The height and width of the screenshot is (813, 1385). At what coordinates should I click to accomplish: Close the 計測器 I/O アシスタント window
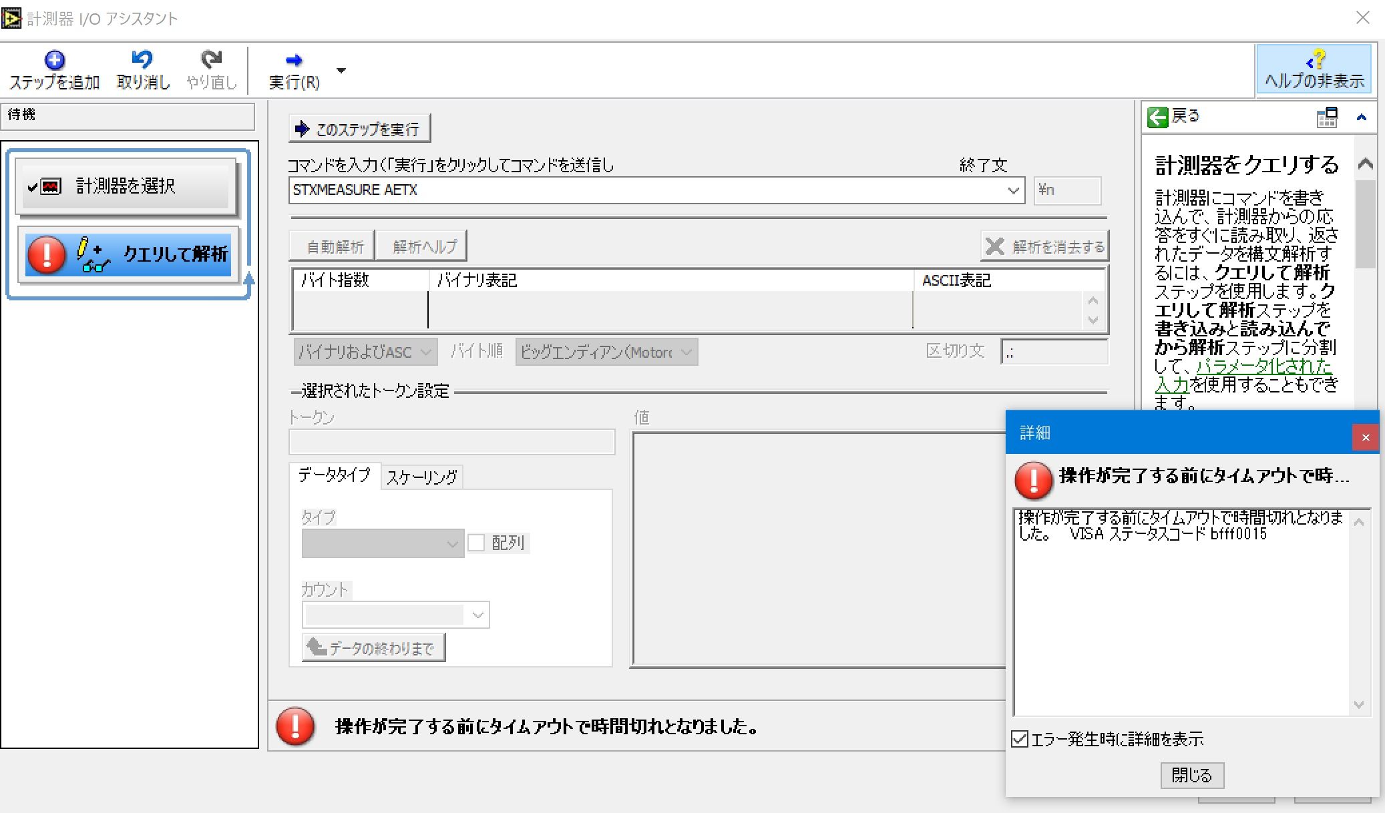[x=1363, y=17]
